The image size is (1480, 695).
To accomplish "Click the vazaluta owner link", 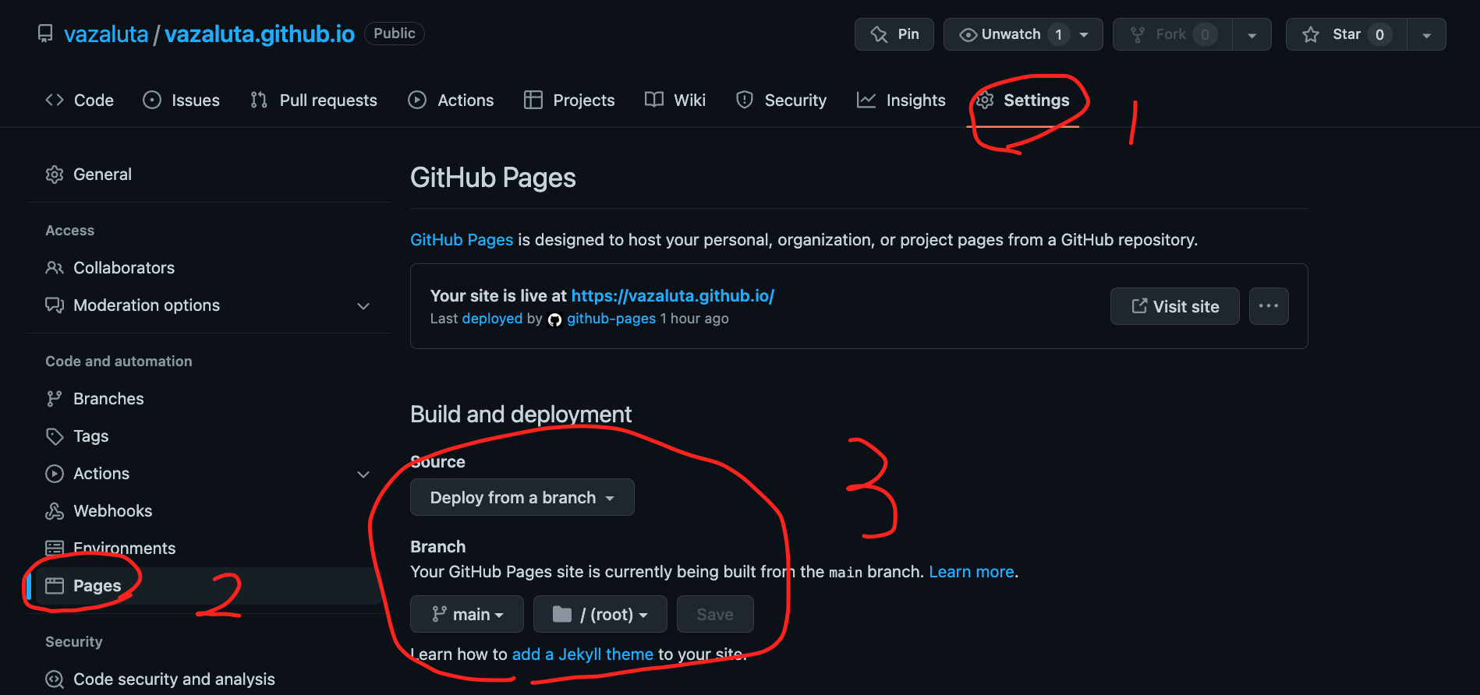I will pos(106,34).
